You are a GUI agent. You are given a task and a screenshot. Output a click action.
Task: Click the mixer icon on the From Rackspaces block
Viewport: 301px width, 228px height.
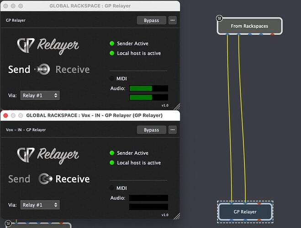219,18
